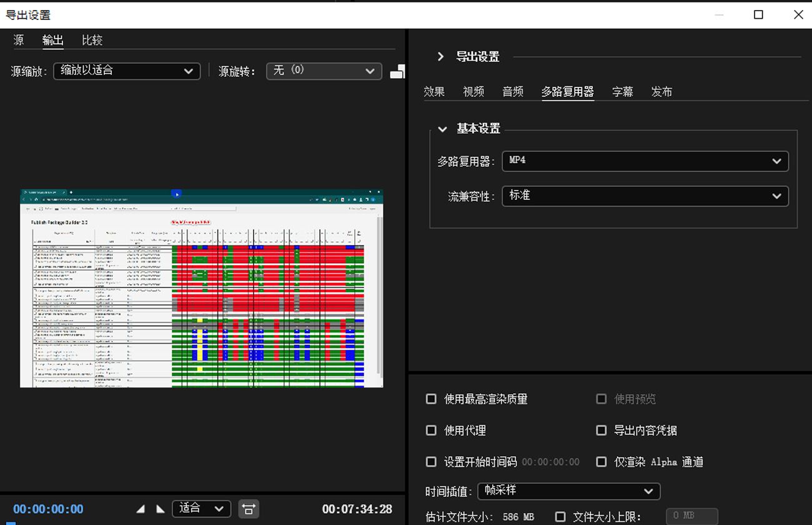812x525 pixels.
Task: Switch to the 发布 tab
Action: pyautogui.click(x=661, y=92)
